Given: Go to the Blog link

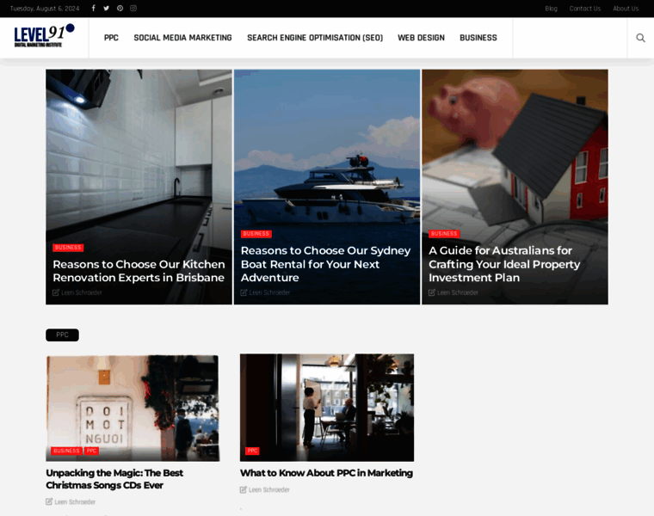Looking at the screenshot, I should [551, 9].
